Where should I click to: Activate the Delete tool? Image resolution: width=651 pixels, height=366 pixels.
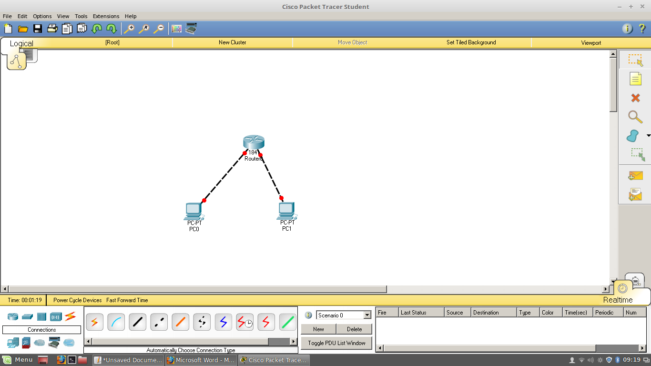coord(635,98)
